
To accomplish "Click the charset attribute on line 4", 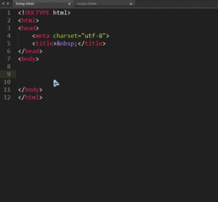I will 65,36.
